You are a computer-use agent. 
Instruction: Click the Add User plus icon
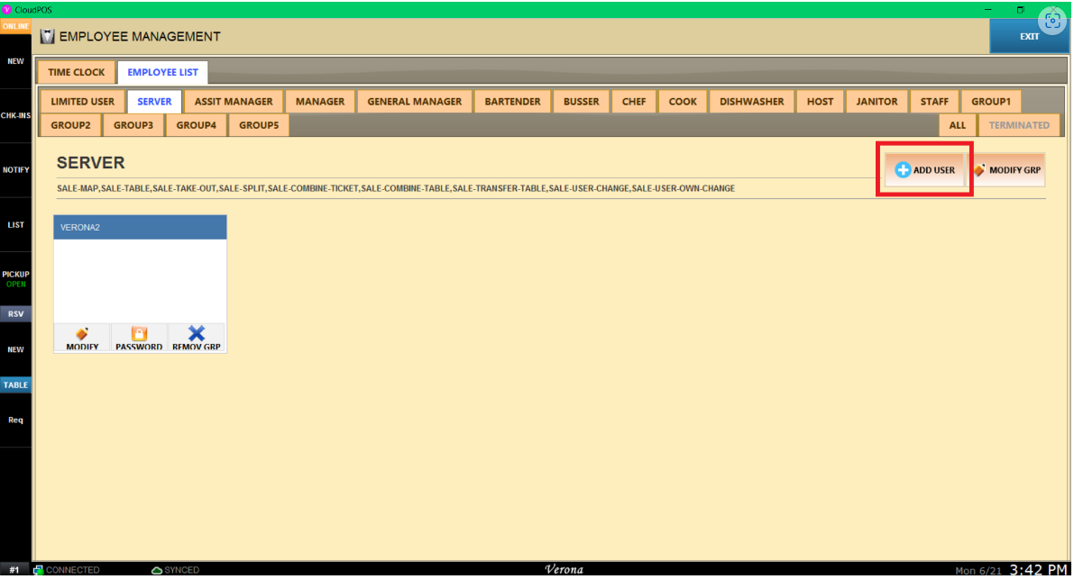pyautogui.click(x=903, y=170)
